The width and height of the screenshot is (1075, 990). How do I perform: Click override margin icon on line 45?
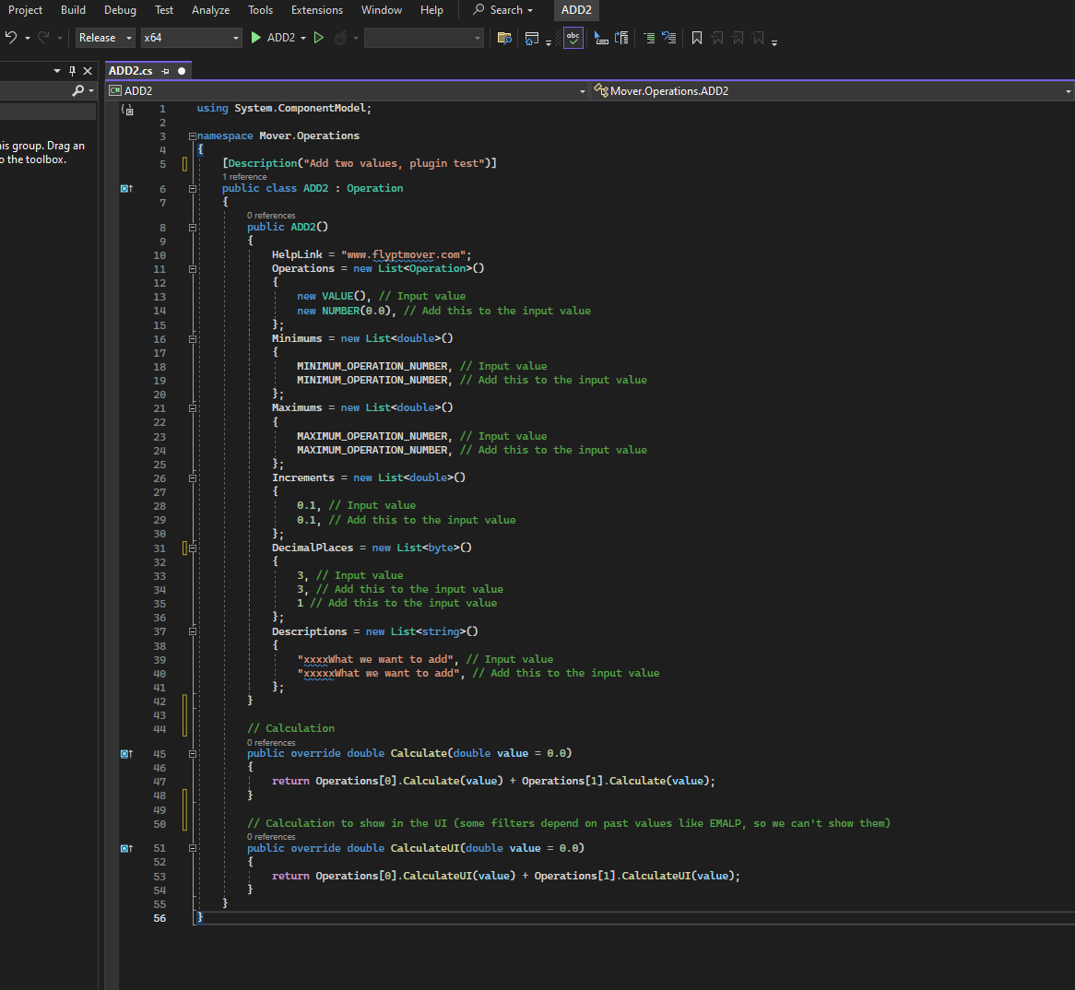126,754
